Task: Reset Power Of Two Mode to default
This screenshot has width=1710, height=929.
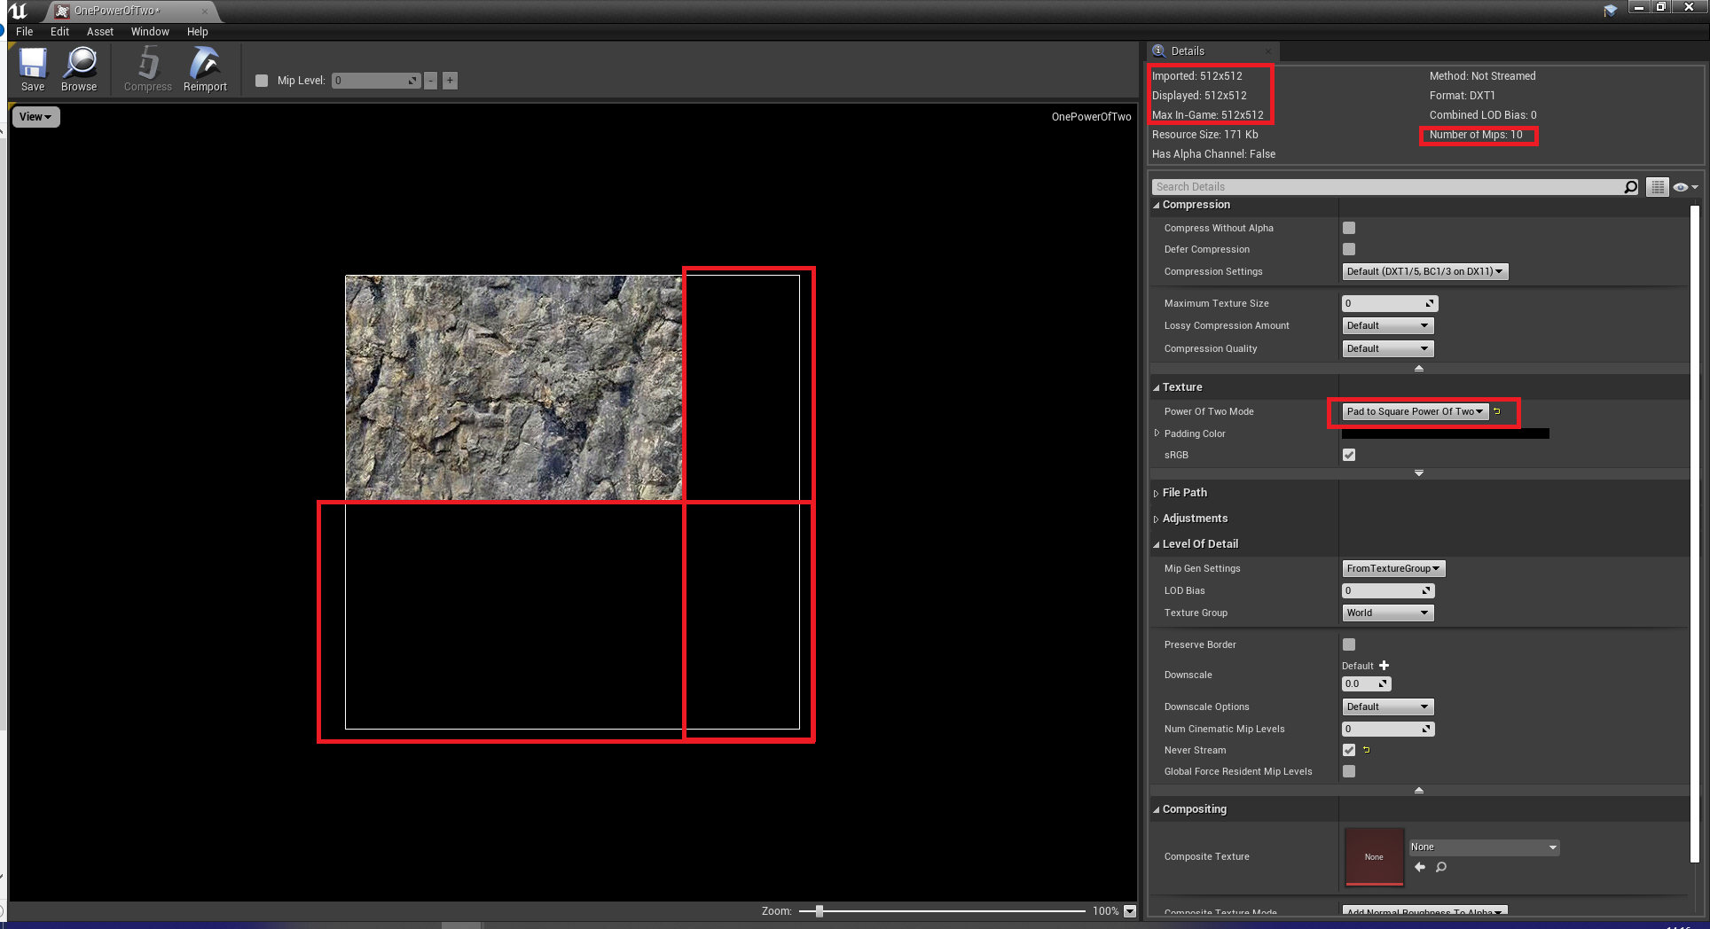Action: tap(1497, 411)
